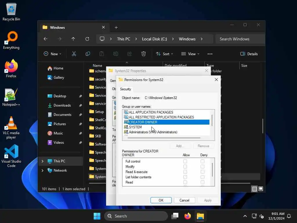Open the View dropdown in Explorer
The image size is (297, 223).
190,54
